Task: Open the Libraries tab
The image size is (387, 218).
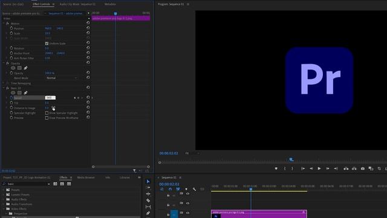Action: click(x=125, y=177)
